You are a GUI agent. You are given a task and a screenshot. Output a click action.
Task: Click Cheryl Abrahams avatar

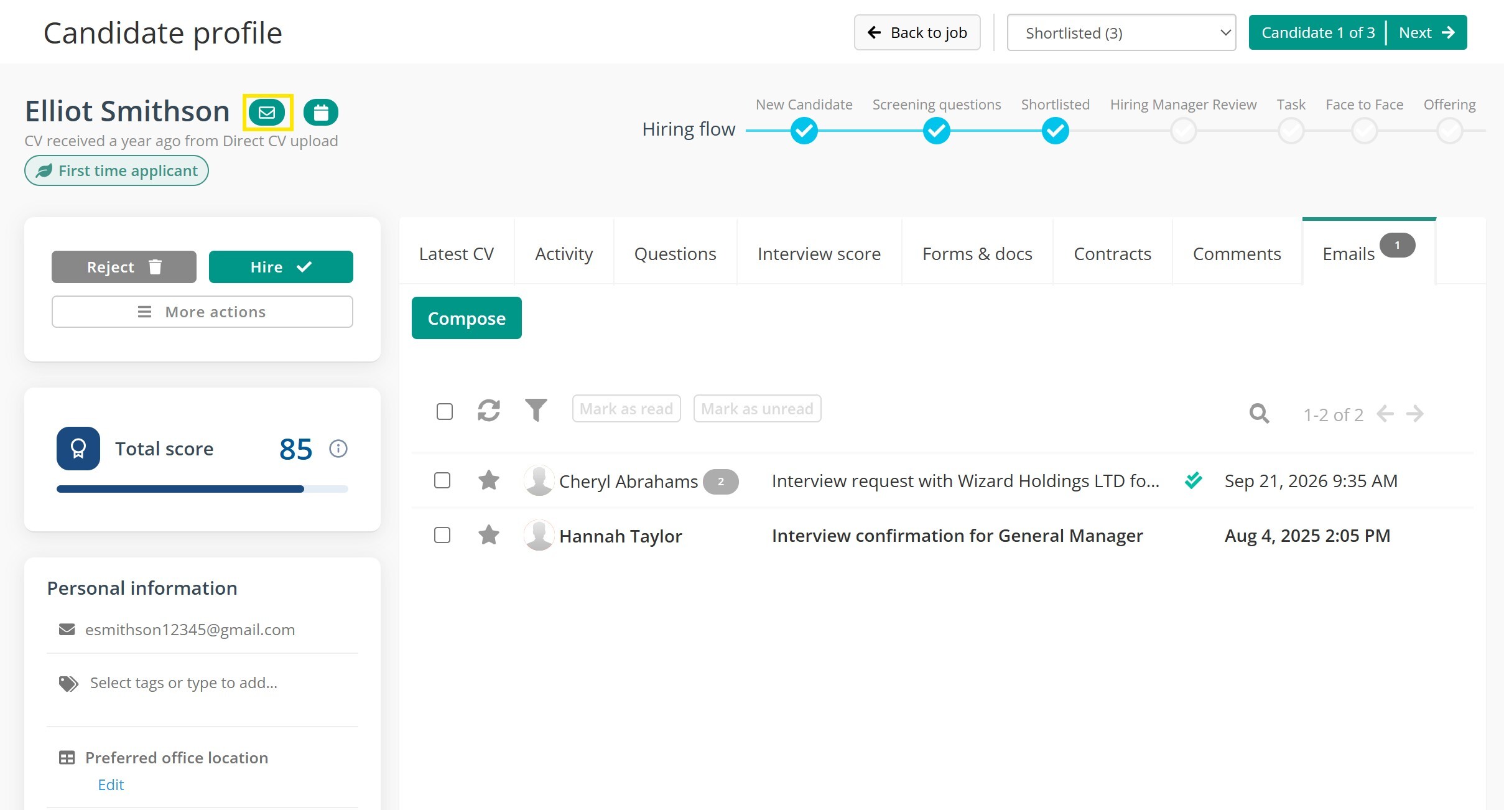(x=539, y=480)
